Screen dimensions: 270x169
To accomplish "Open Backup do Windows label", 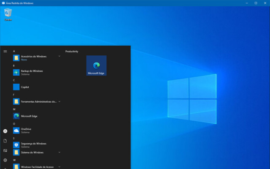I will (32, 71).
